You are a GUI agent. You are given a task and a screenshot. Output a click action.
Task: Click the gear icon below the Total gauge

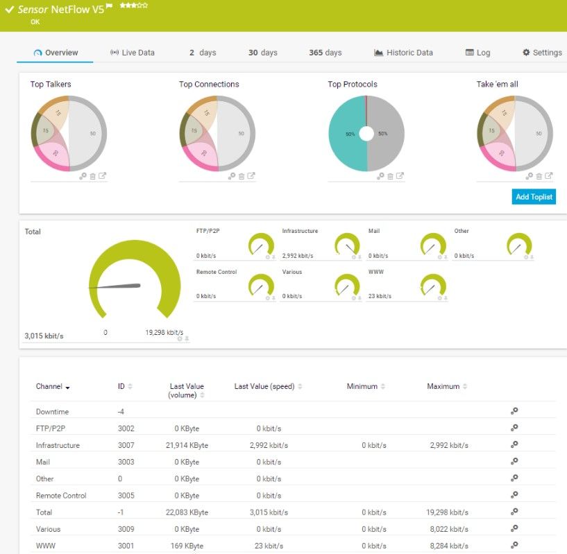(x=179, y=337)
